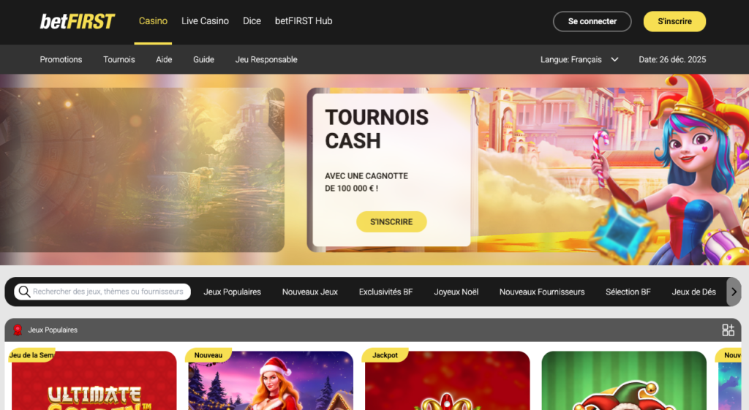This screenshot has width=749, height=410.
Task: Open the Ultimate Golden game thumbnail
Action: click(x=94, y=381)
